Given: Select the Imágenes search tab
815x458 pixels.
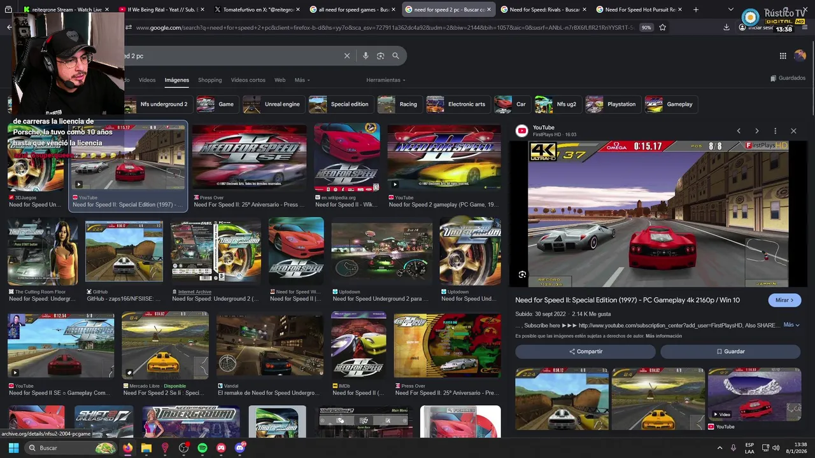Looking at the screenshot, I should [177, 80].
